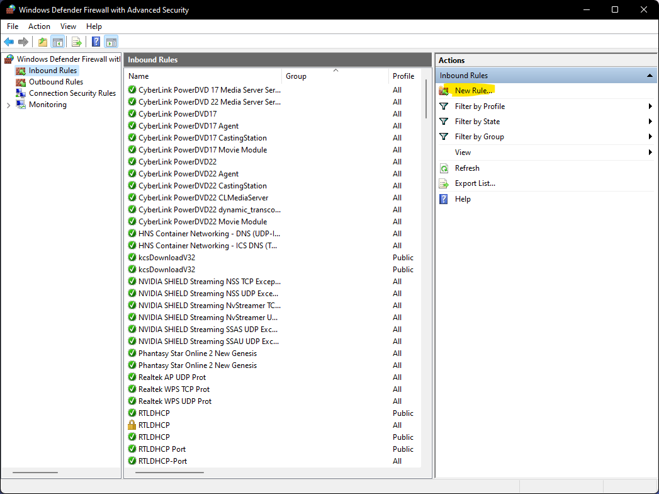
Task: Expand the Monitoring tree node
Action: pos(8,105)
